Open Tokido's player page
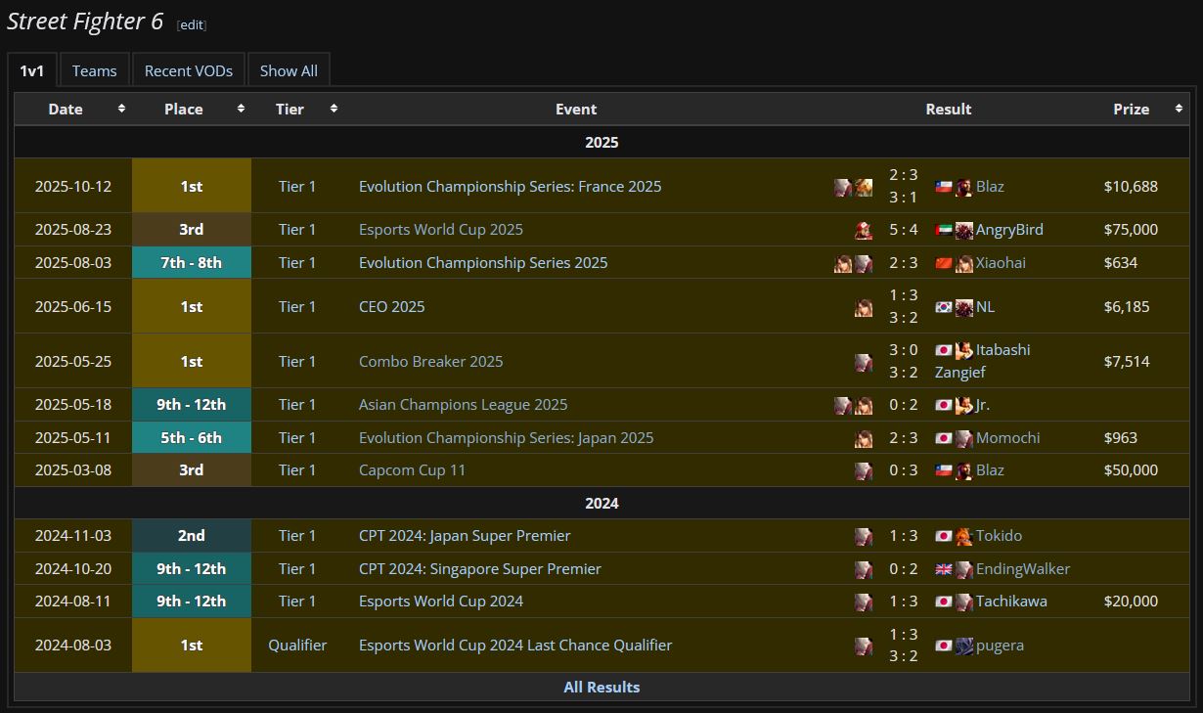The image size is (1203, 713). (999, 536)
